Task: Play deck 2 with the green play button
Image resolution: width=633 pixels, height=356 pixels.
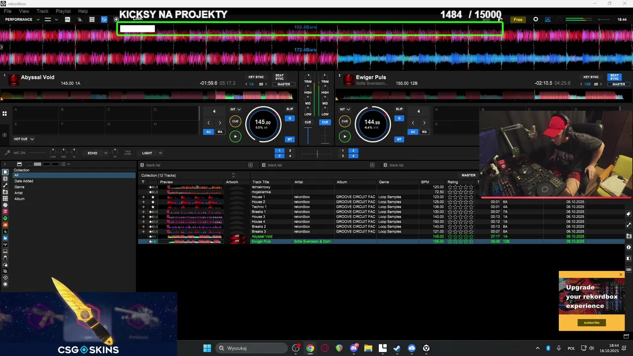Action: (x=345, y=136)
